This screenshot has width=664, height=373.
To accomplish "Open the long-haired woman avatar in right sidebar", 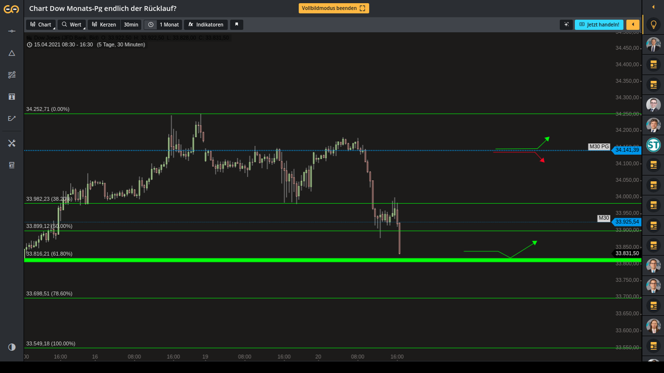I will click(x=653, y=326).
